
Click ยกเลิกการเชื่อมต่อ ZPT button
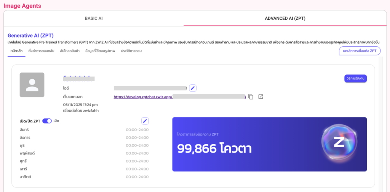pos(359,51)
